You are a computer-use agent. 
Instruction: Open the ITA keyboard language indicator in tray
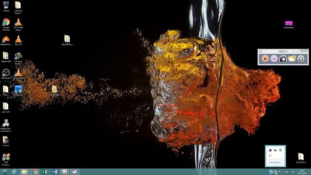(293, 172)
